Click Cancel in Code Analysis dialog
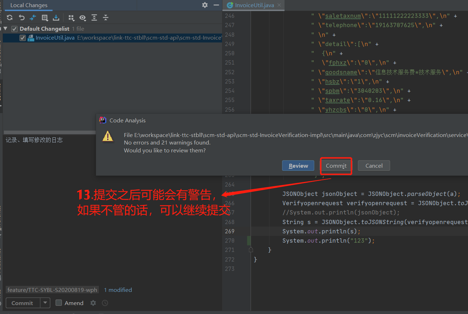468x314 pixels. click(x=374, y=166)
